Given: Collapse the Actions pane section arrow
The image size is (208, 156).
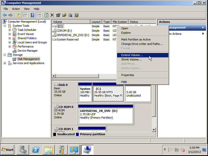Looking at the screenshot, I should click(x=203, y=28).
